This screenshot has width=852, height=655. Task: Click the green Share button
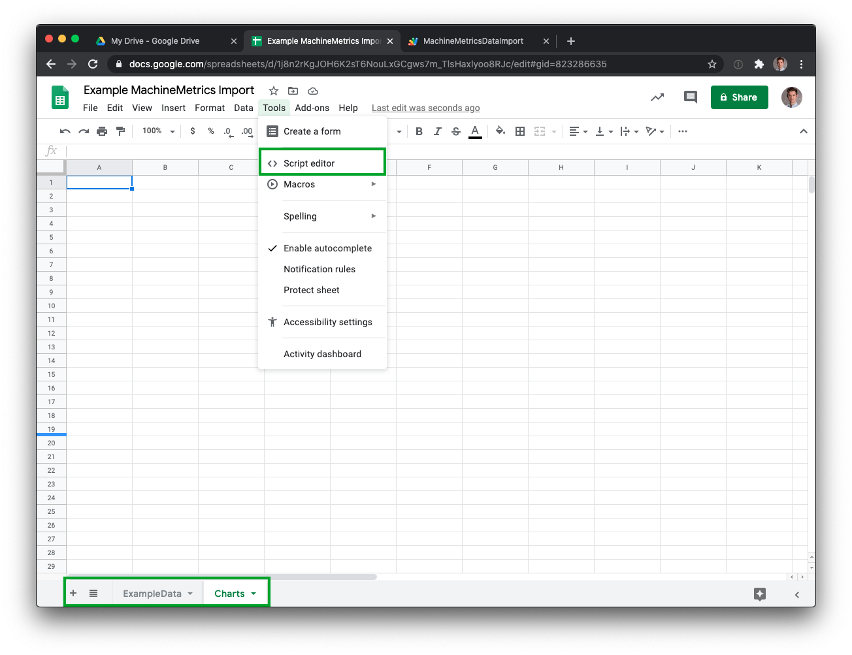pos(739,97)
